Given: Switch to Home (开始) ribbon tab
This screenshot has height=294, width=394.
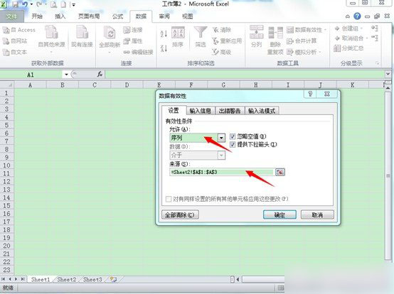Looking at the screenshot, I should [37, 16].
